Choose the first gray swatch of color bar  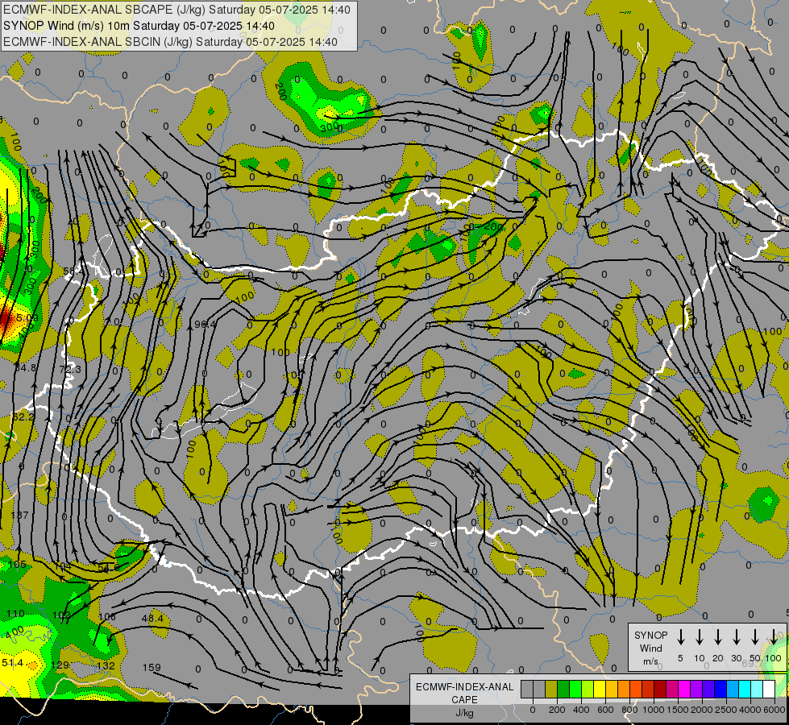(x=527, y=689)
